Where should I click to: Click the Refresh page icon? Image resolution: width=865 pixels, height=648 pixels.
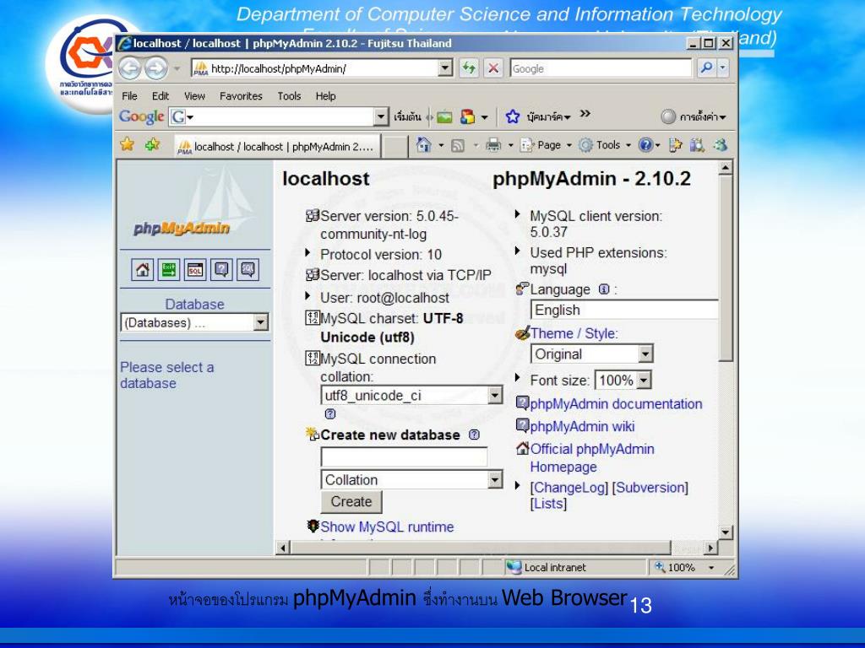point(469,68)
